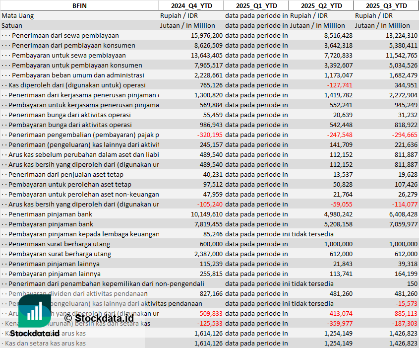Click the red value -359,977

tap(340, 323)
